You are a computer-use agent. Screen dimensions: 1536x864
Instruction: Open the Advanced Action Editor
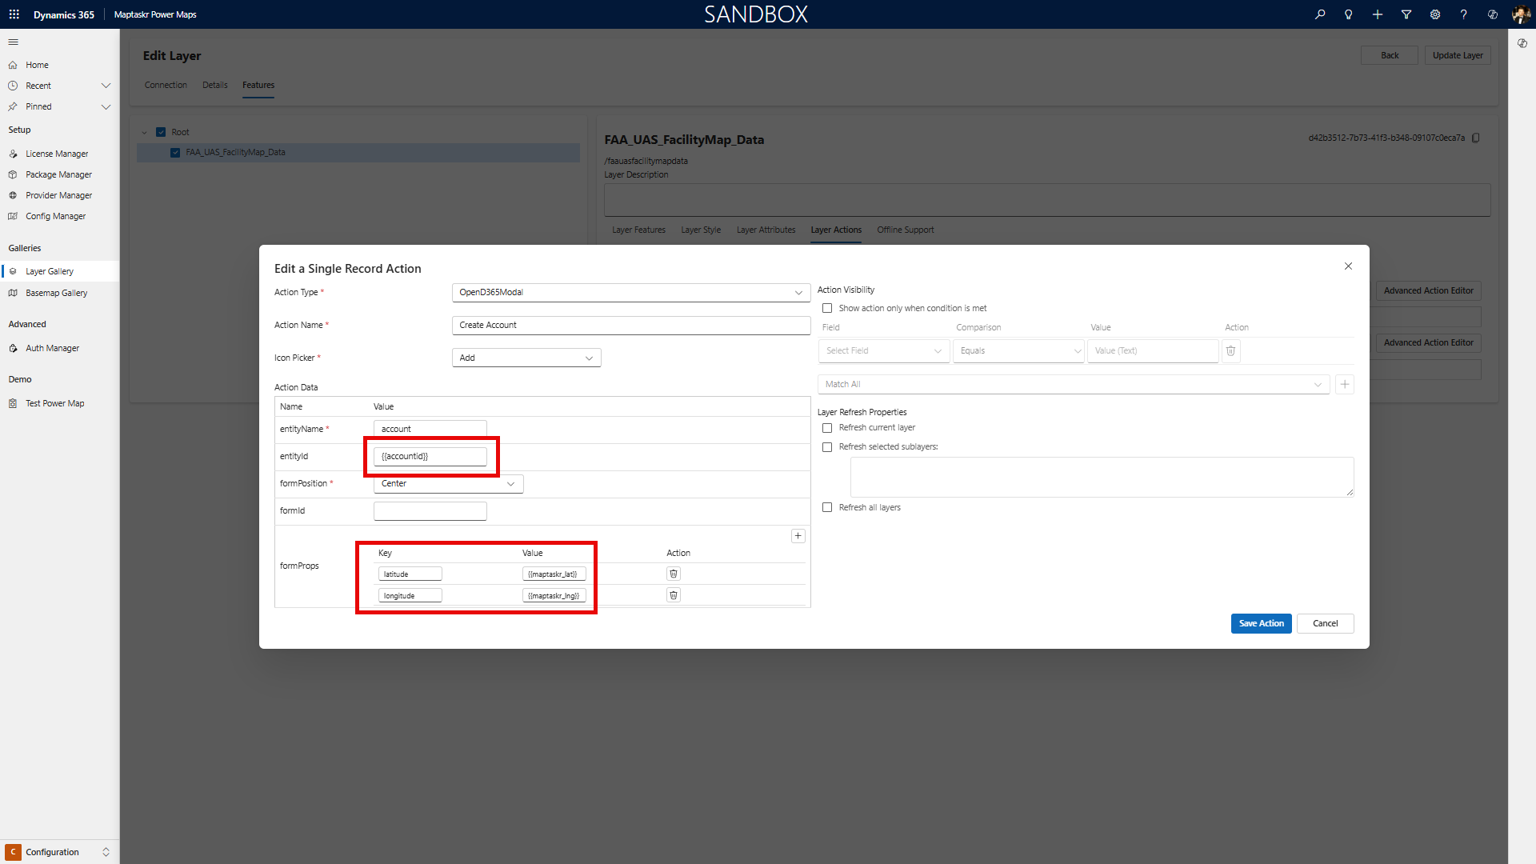(1428, 290)
